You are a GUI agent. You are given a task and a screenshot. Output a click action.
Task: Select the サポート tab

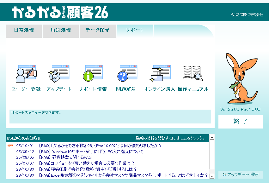(135, 30)
